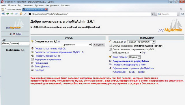Click the icon beside Базы Данных link
Viewport: 185px width, 105px height.
point(32,67)
